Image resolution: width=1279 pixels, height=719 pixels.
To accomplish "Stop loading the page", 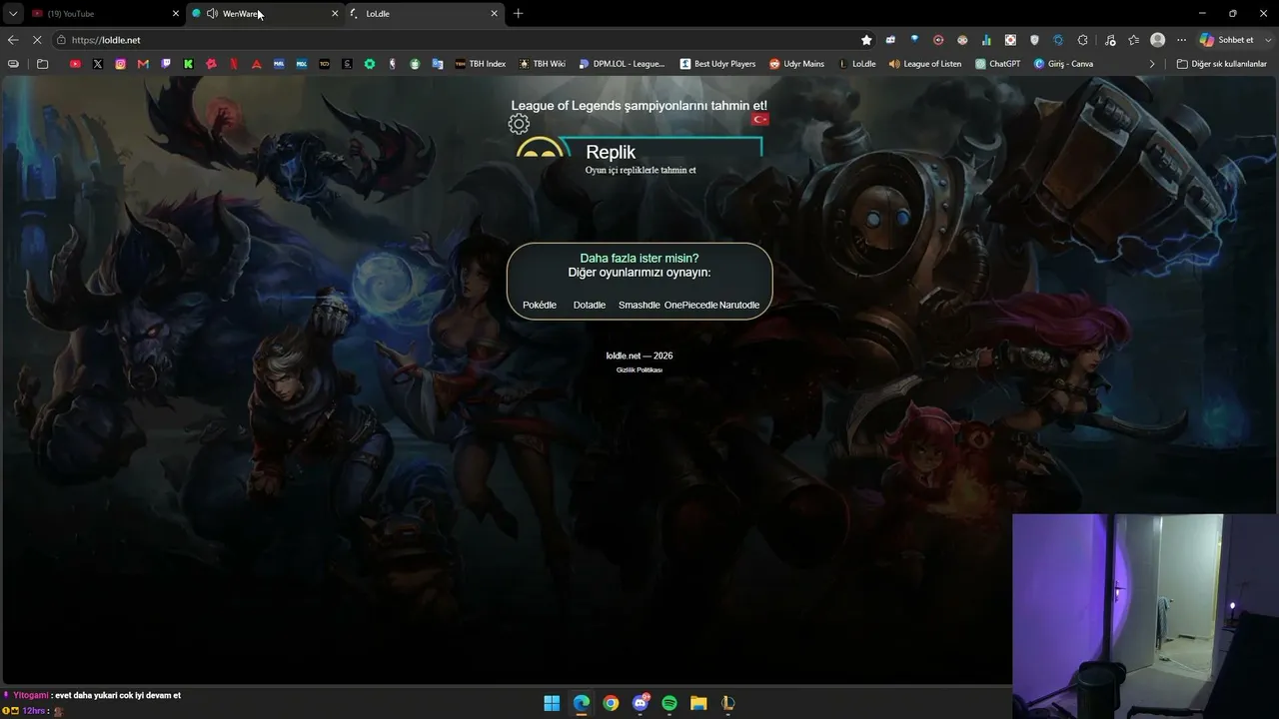I will (x=37, y=40).
